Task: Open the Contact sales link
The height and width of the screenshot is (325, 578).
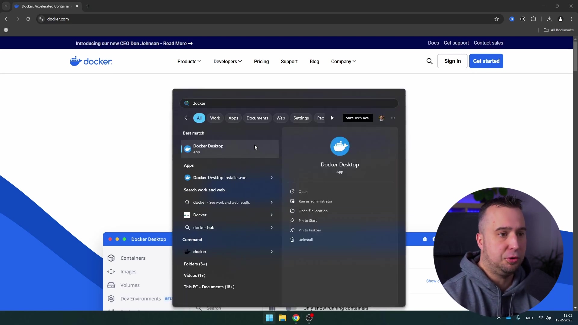Action: 488,43
